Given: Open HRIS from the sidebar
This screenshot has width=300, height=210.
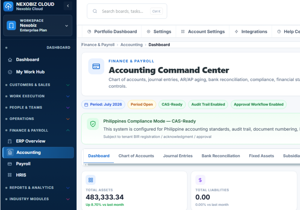Looking at the screenshot, I should 38,175.
